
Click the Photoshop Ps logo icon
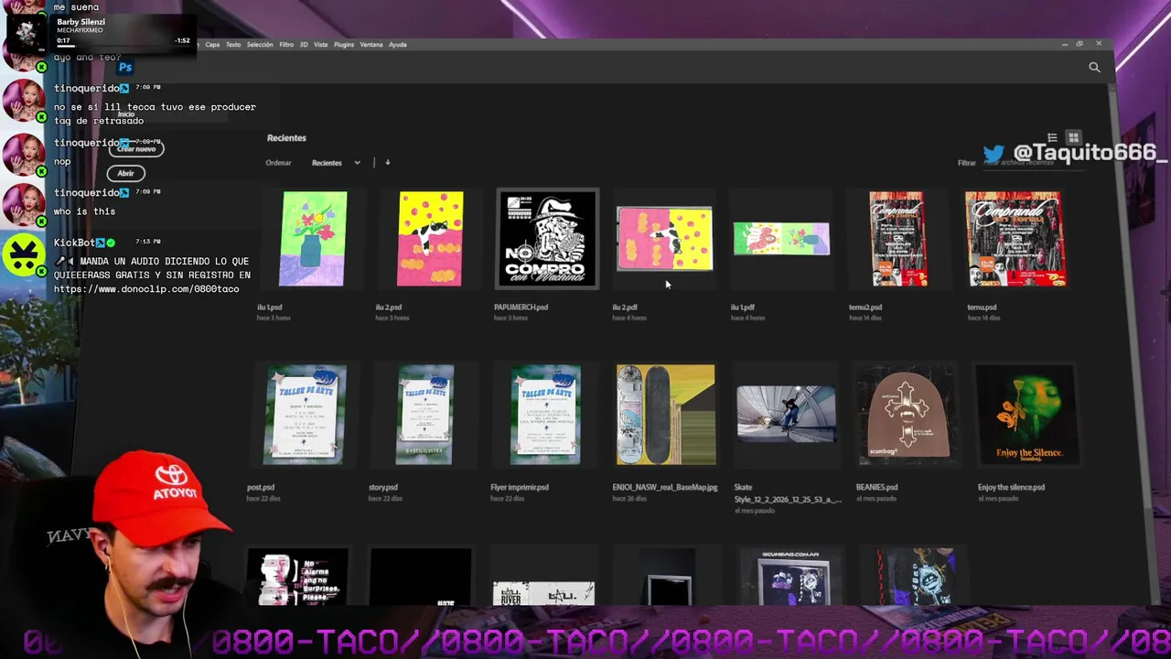click(125, 67)
